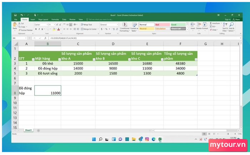Open Sort & Filter tool
Screen dimensions: 250x155
point(223,28)
